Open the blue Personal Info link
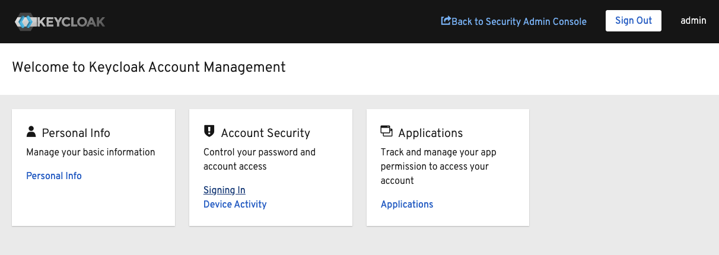719x255 pixels. coord(54,176)
